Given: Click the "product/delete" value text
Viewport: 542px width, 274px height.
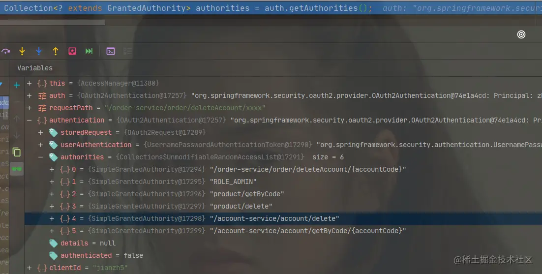Looking at the screenshot, I should (x=241, y=206).
